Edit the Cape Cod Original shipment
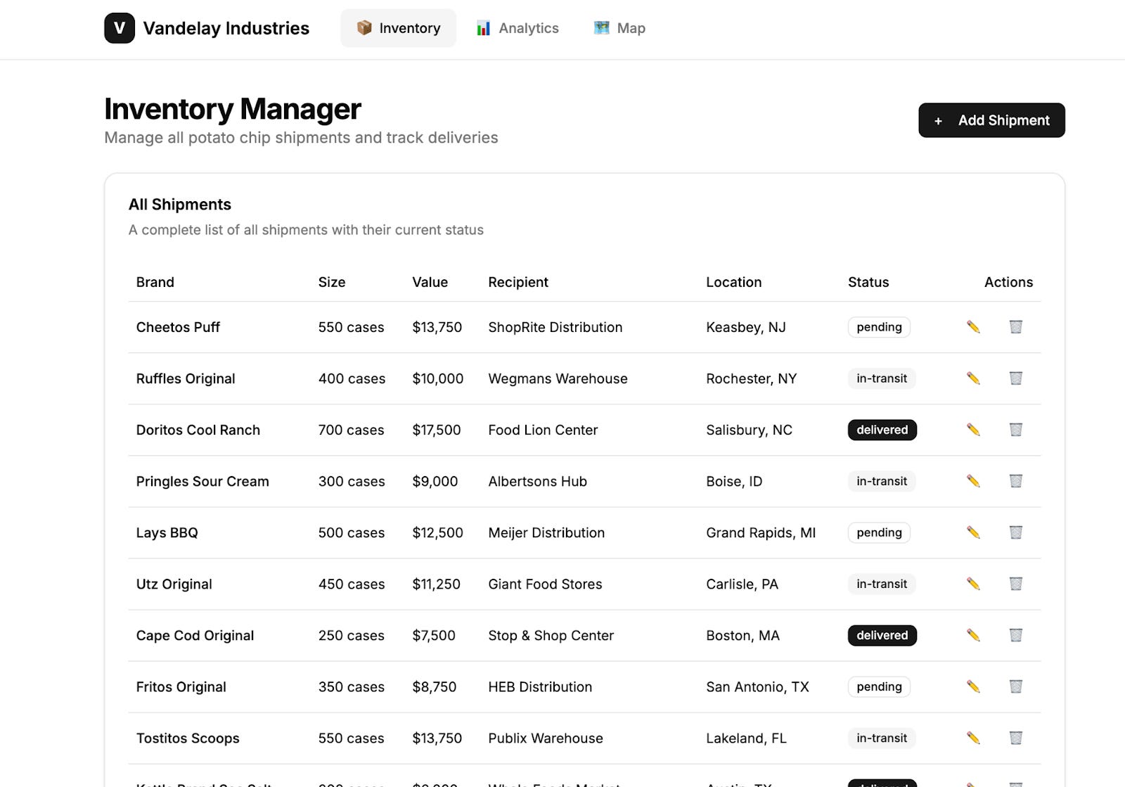The image size is (1125, 787). (x=973, y=635)
